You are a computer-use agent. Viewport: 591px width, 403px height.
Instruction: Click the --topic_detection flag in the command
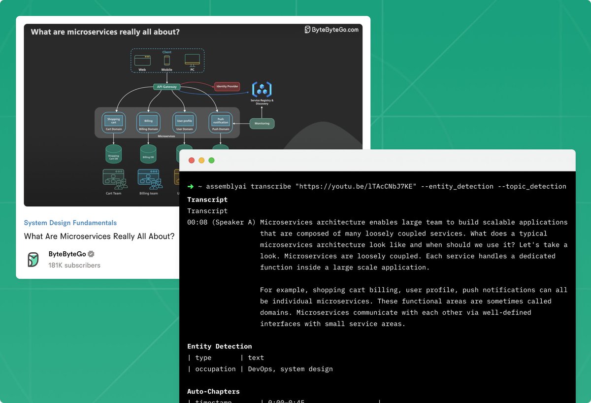[x=532, y=186]
